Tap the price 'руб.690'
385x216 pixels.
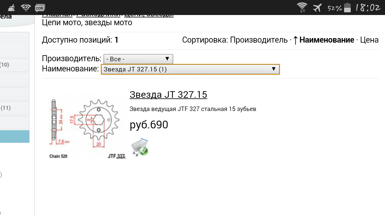[x=149, y=124]
